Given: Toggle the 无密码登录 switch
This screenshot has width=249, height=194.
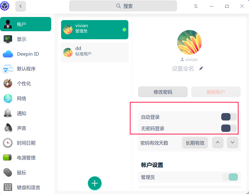Looking at the screenshot, I should [x=229, y=128].
